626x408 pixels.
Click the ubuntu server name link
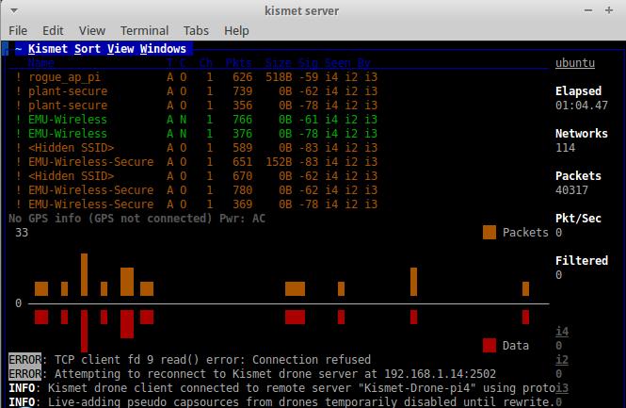574,63
